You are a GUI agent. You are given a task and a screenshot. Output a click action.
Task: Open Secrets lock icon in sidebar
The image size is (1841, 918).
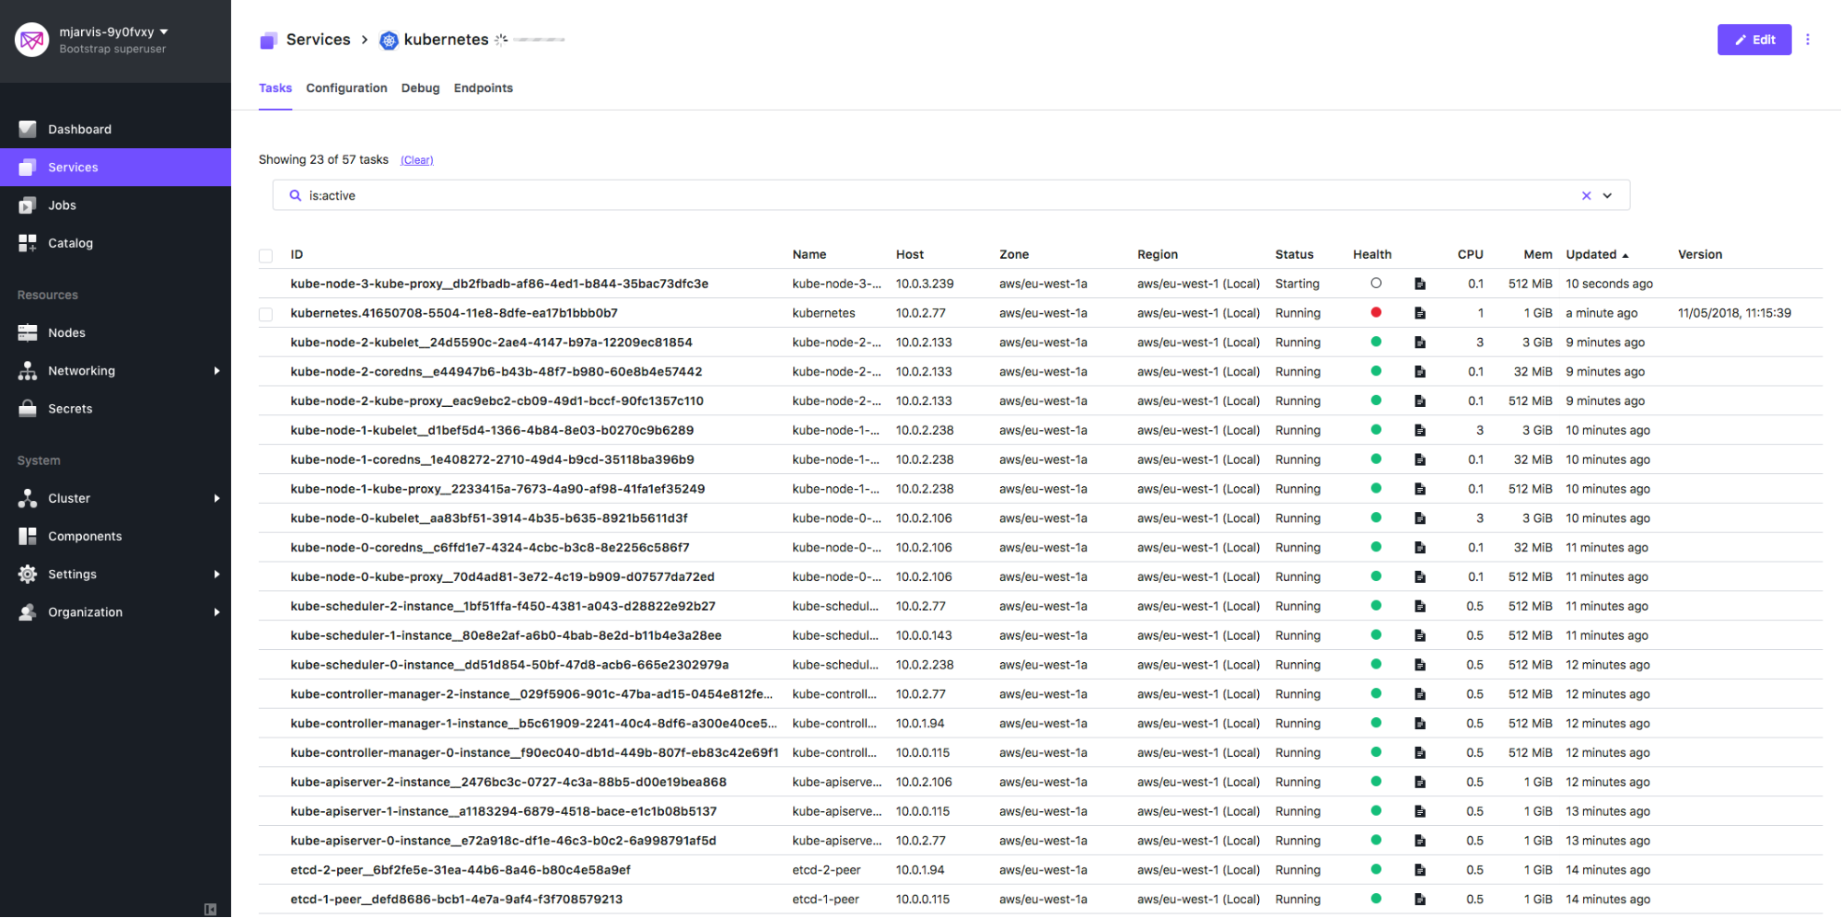[x=28, y=409]
